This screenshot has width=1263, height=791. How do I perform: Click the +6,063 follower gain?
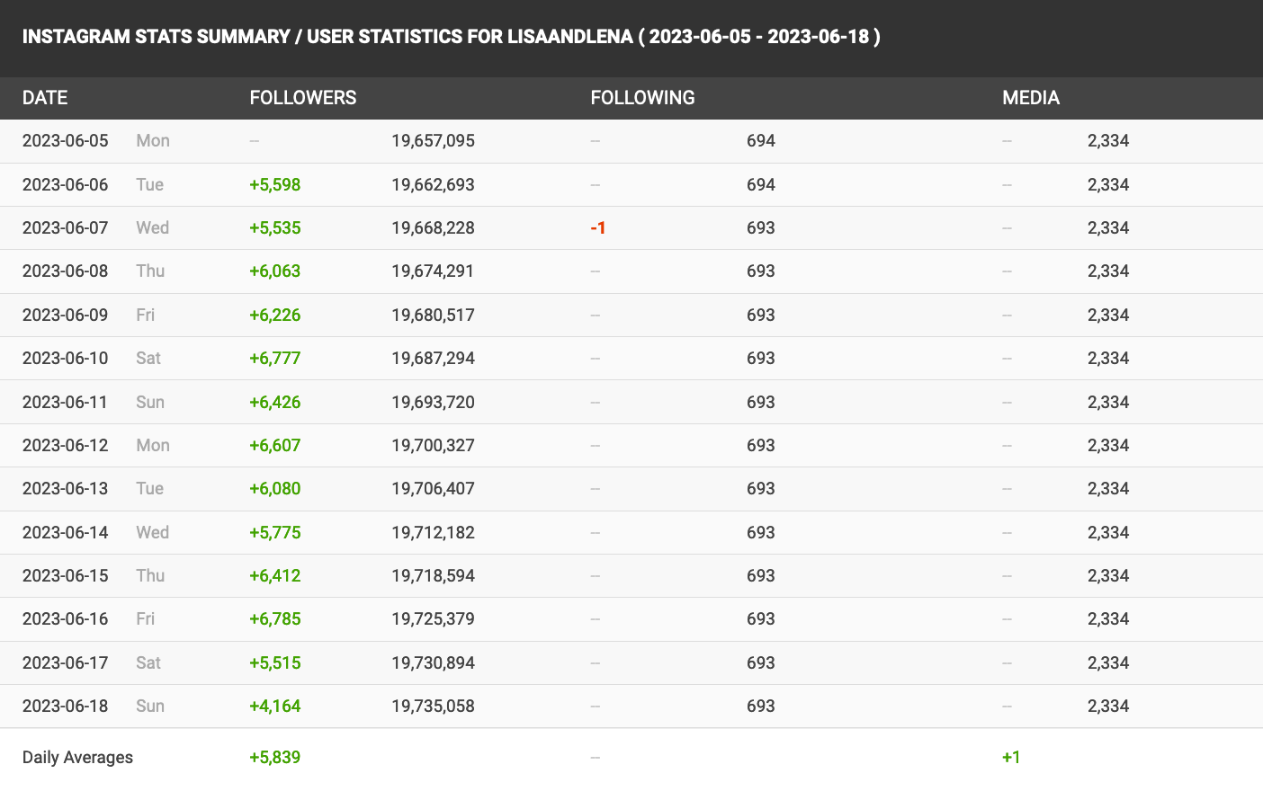[x=274, y=271]
